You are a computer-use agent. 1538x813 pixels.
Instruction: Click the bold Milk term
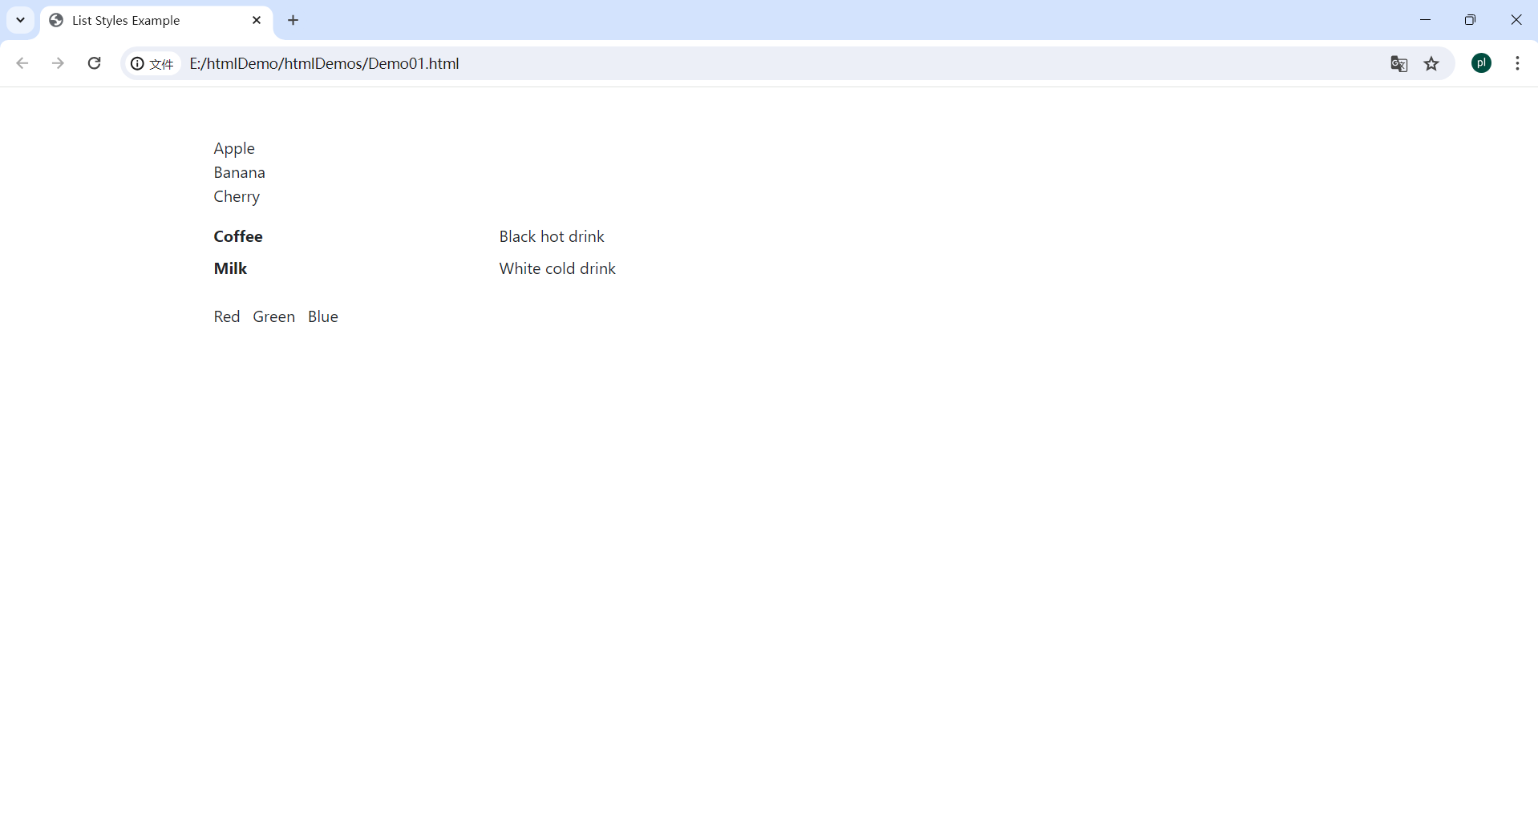point(230,269)
